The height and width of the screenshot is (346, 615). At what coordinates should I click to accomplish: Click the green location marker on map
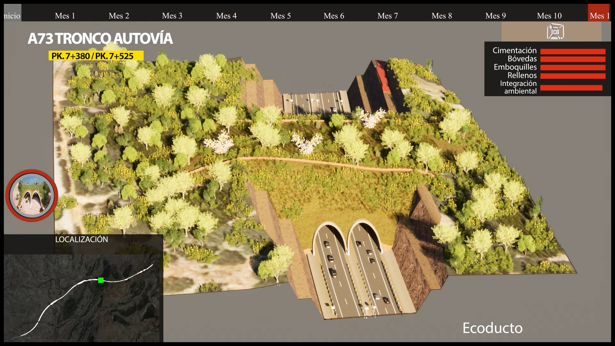pos(101,280)
